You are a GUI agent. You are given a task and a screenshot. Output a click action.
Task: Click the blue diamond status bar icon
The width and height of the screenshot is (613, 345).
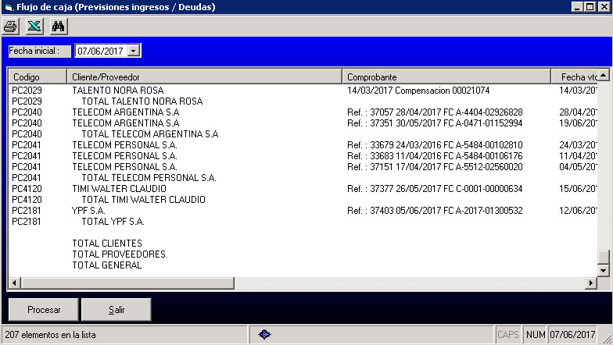click(264, 335)
